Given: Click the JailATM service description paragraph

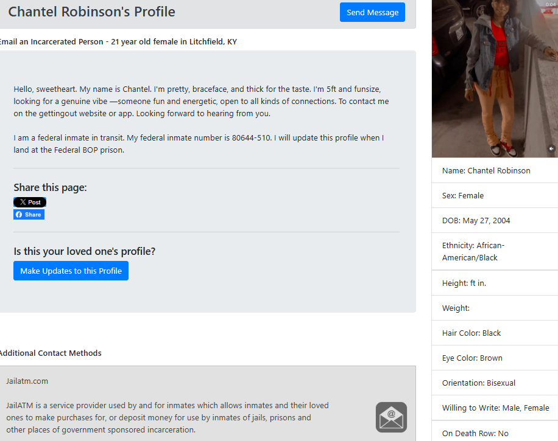Looking at the screenshot, I should (x=168, y=417).
